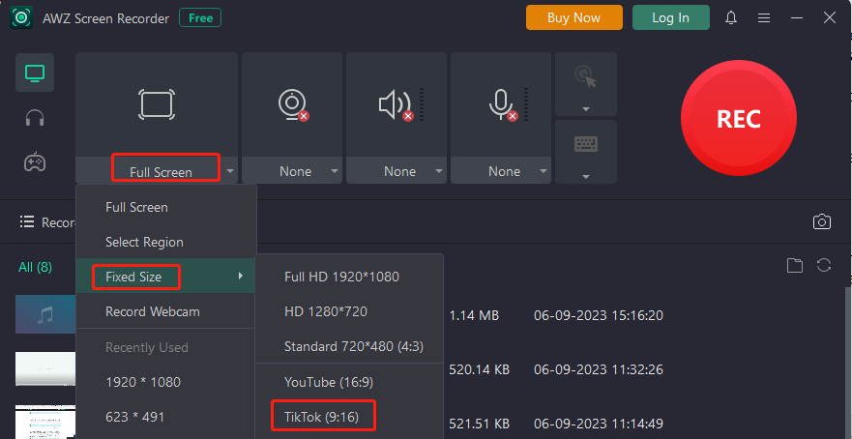Start recording with the REC button

pos(739,118)
